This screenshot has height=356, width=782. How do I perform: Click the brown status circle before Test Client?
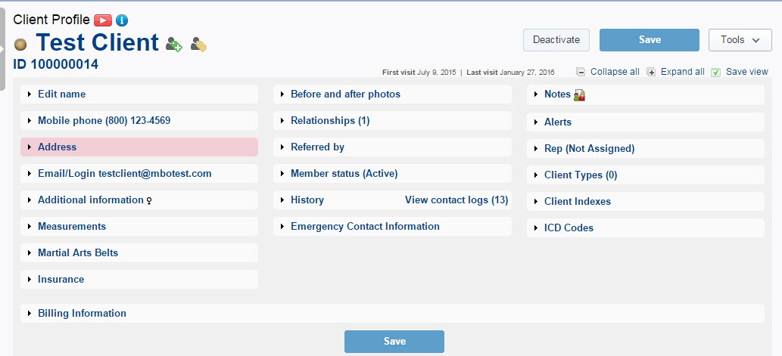pyautogui.click(x=20, y=45)
